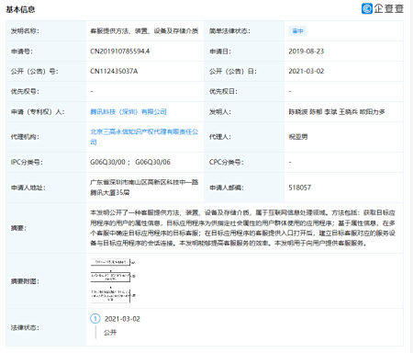Click the 优先权号 label
The width and height of the screenshot is (413, 353).
[x=25, y=92]
